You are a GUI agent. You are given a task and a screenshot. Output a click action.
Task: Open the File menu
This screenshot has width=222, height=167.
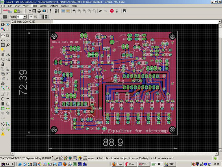point(3,6)
